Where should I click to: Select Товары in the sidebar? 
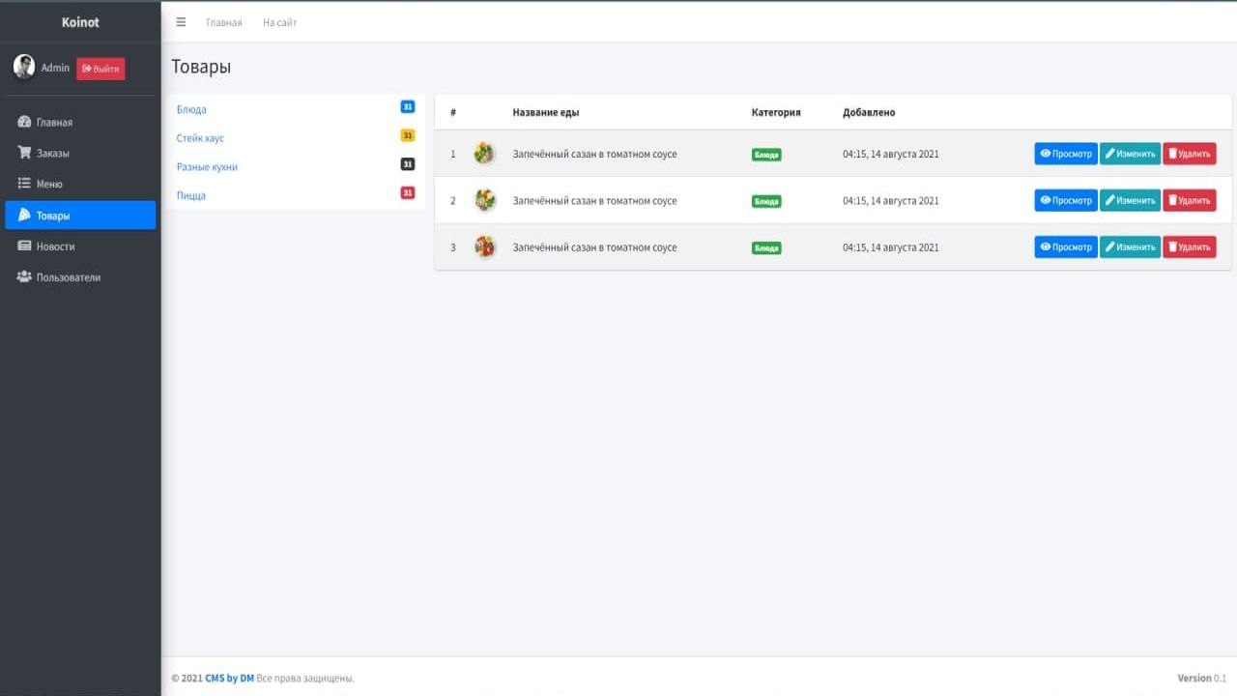pyautogui.click(x=53, y=216)
